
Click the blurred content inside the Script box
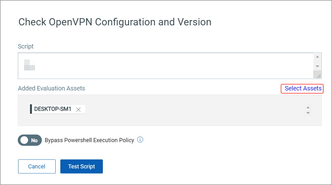[29, 64]
